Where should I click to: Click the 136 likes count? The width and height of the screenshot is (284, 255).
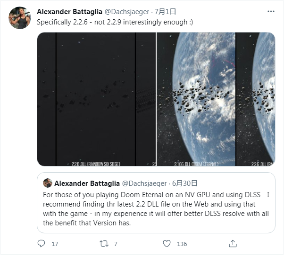pos(182,244)
